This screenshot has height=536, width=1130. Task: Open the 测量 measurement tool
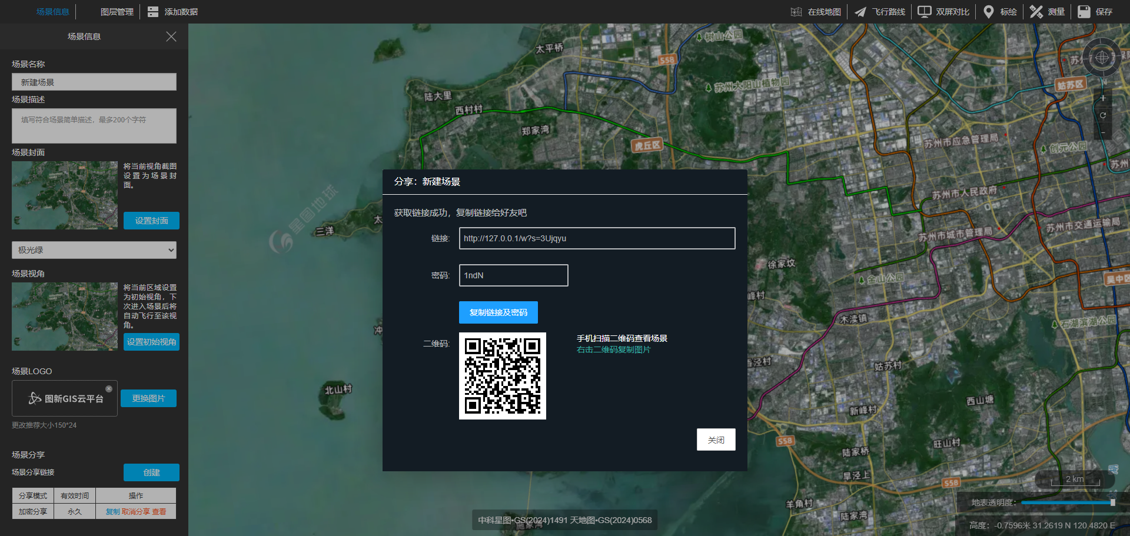coord(1048,12)
